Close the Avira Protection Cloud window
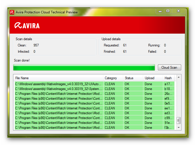 point(178,11)
